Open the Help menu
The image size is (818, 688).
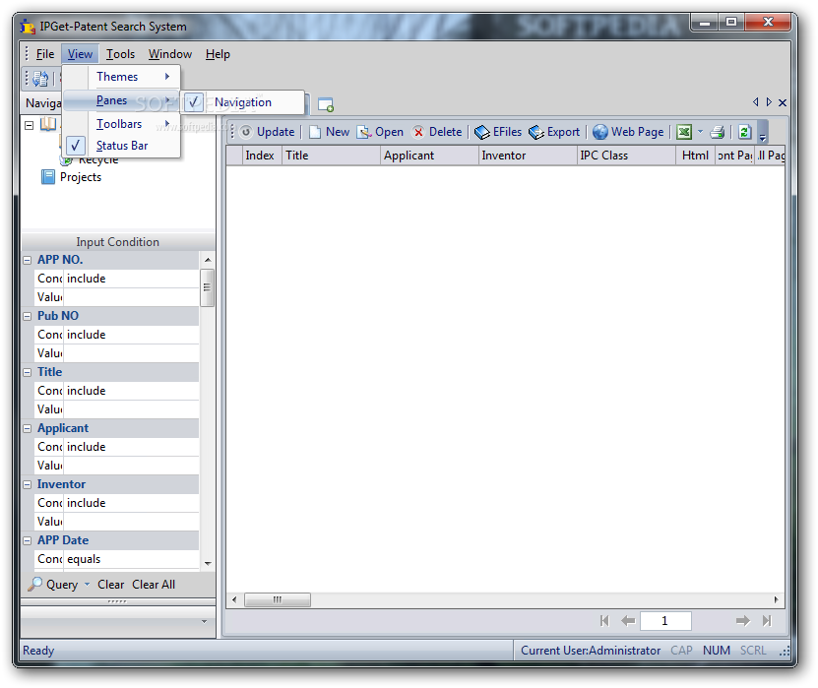coord(218,54)
